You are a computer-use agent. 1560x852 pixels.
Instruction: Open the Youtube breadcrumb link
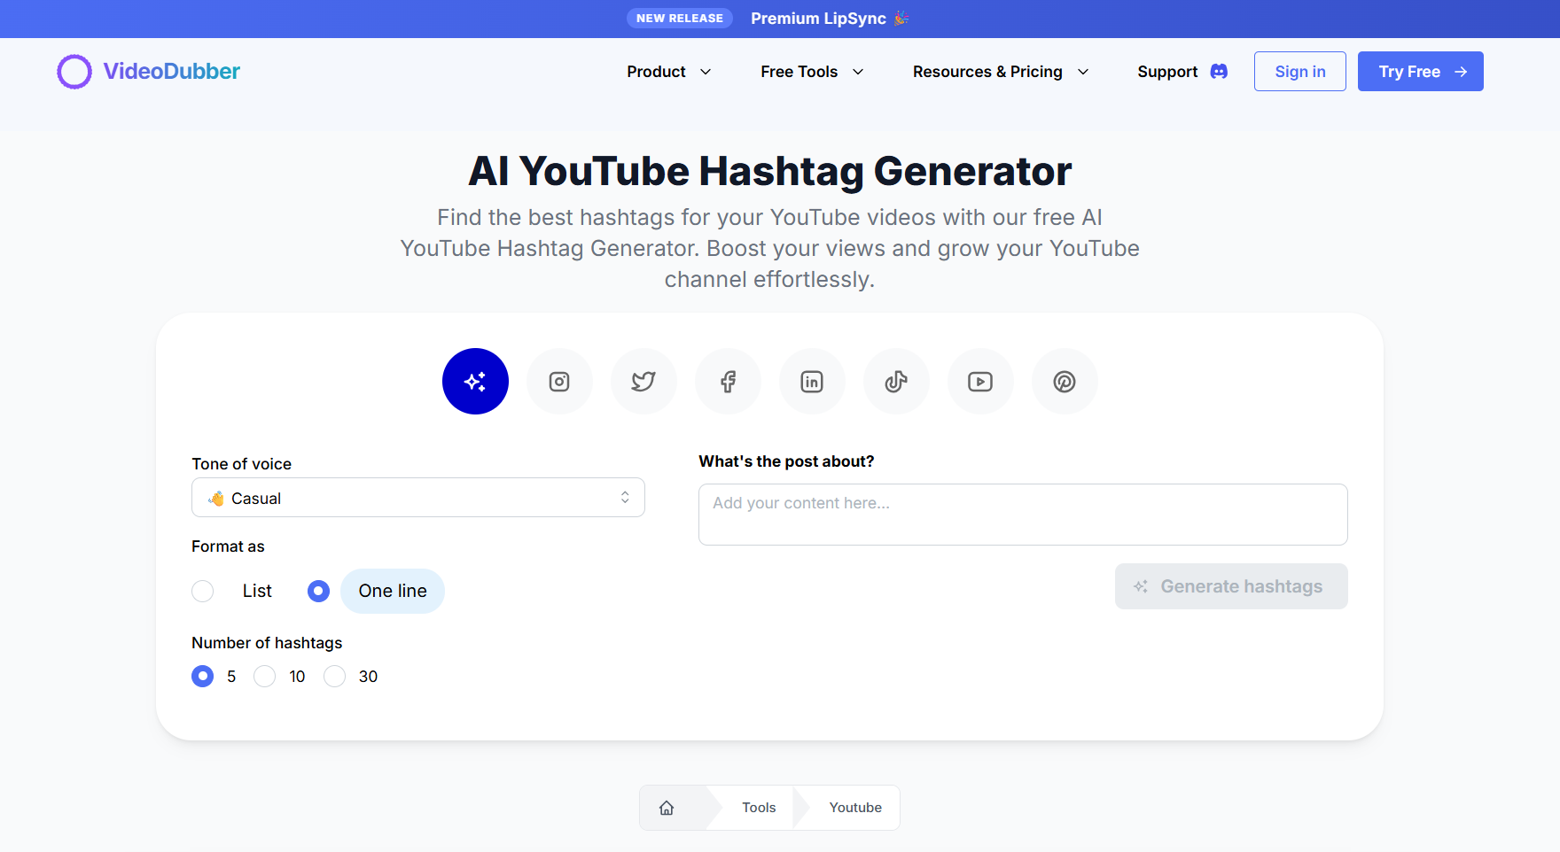point(855,808)
